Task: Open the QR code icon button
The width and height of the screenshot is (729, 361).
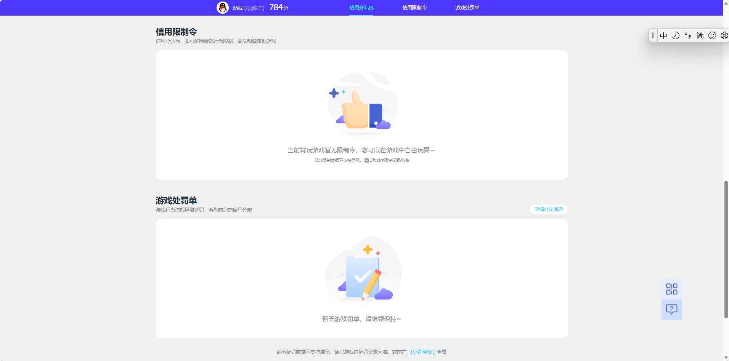Action: pyautogui.click(x=672, y=289)
